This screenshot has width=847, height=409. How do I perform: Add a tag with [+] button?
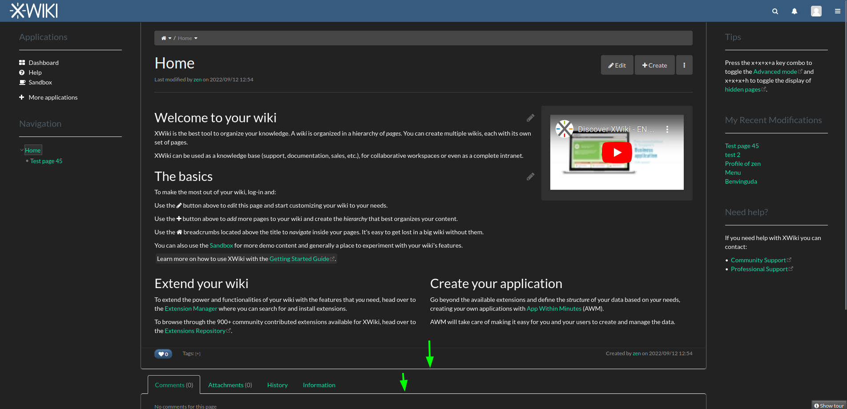[198, 354]
